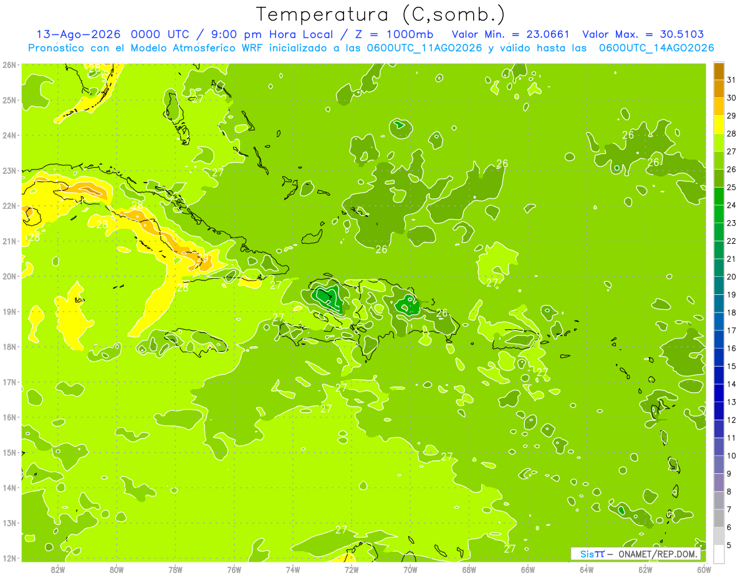Click the '72W' longitude axis label
Viewport: 748px width, 578px height.
coord(352,569)
